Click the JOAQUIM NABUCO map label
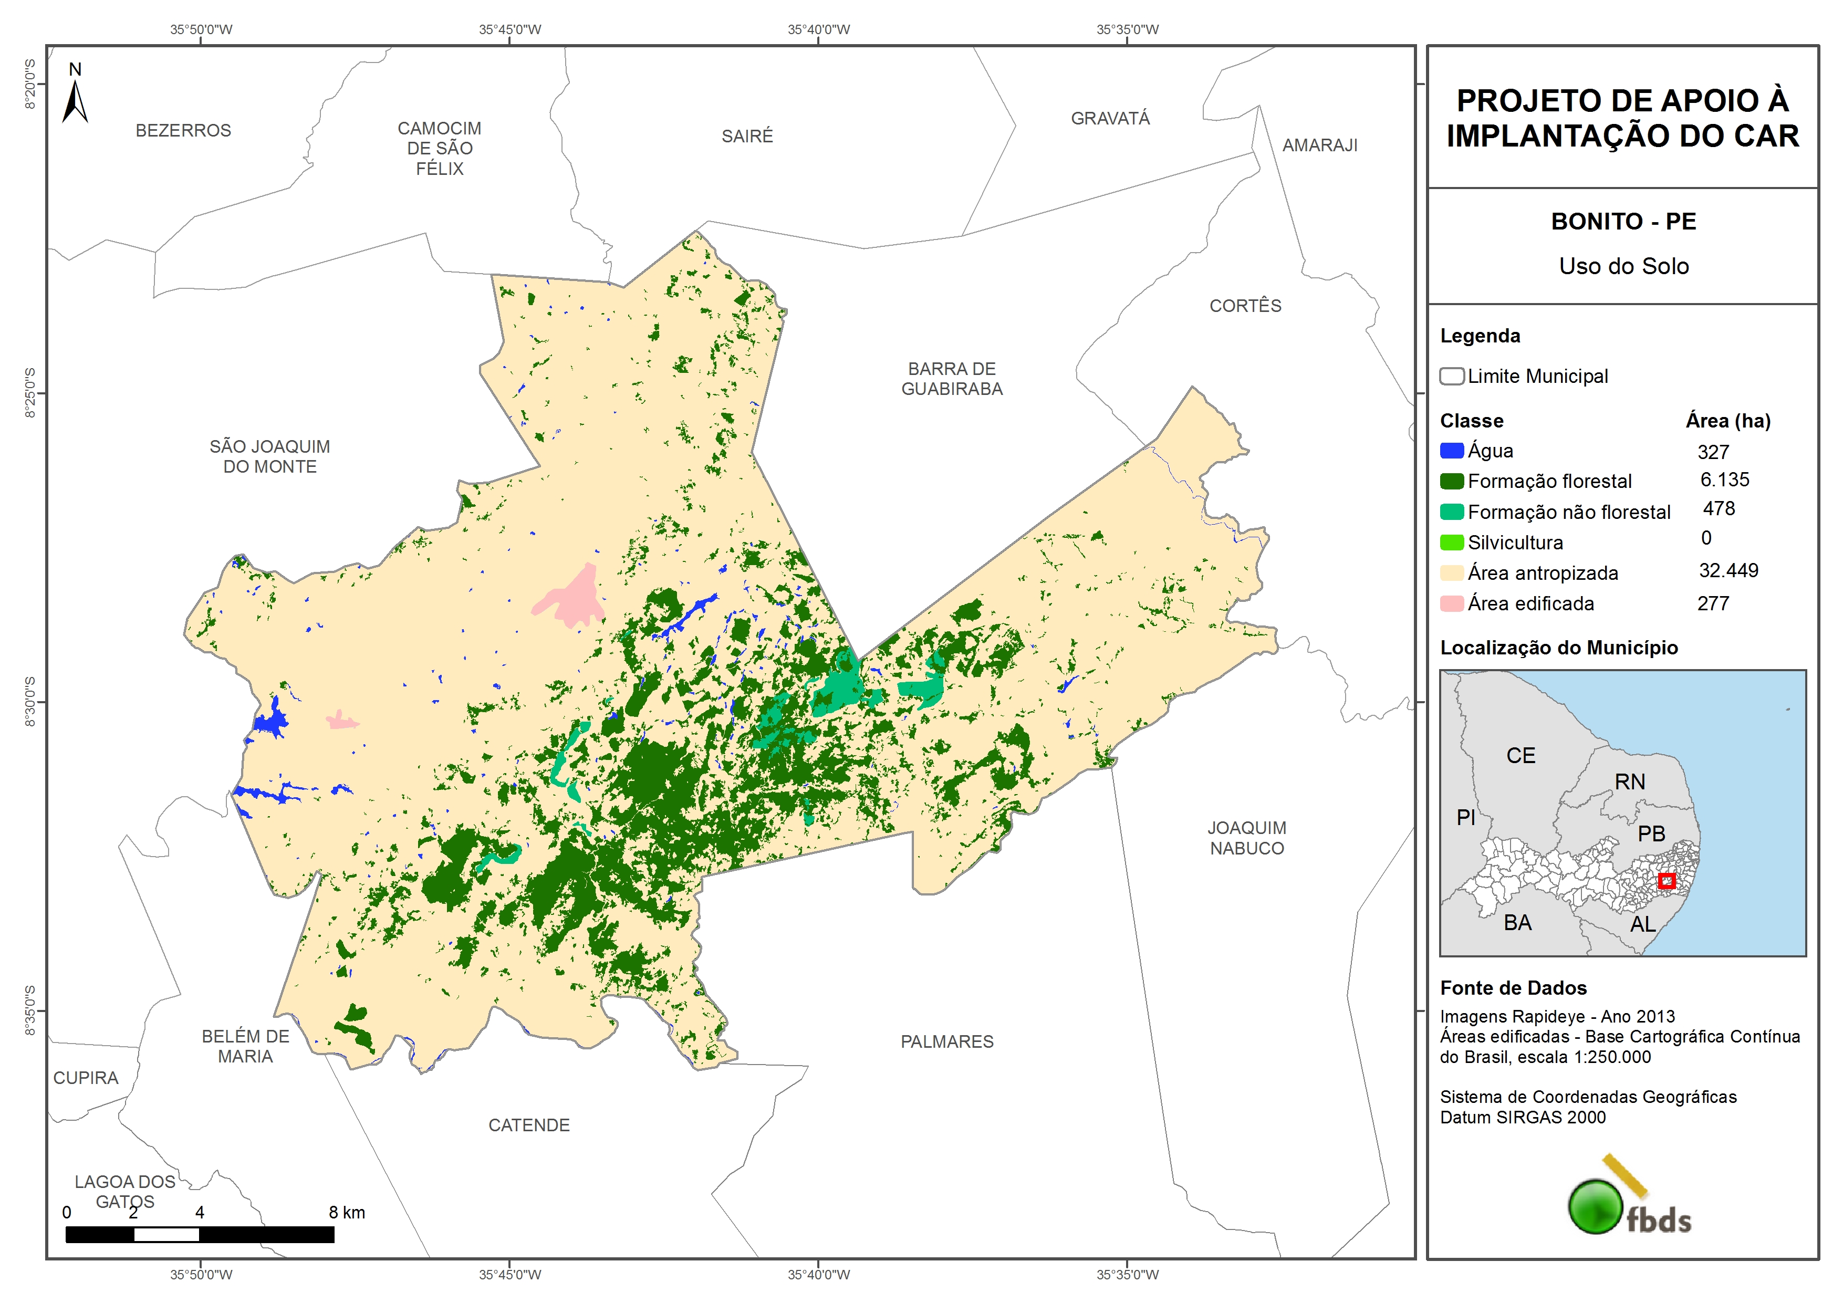This screenshot has width=1843, height=1303. [x=1246, y=837]
